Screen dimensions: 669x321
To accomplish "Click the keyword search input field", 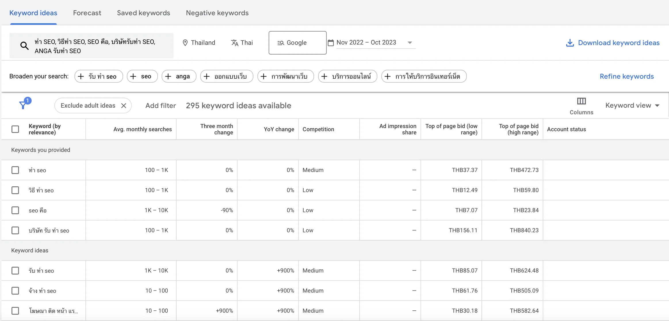I will (x=91, y=46).
